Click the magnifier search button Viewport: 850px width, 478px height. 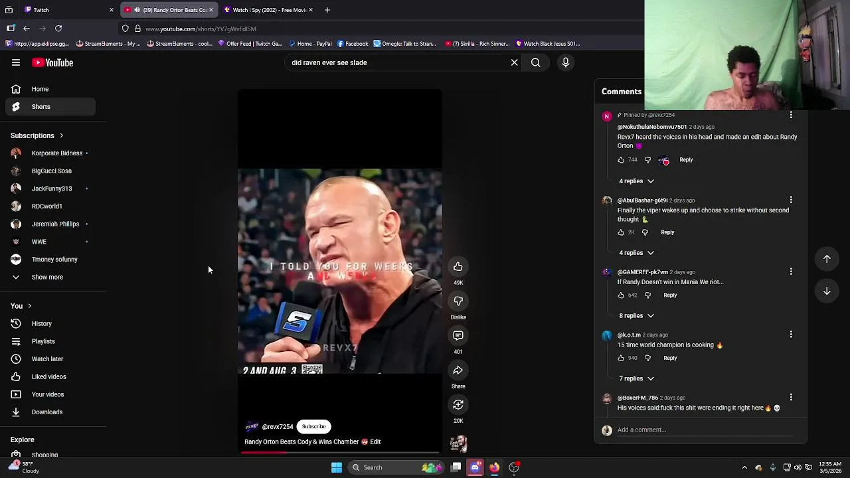click(535, 62)
